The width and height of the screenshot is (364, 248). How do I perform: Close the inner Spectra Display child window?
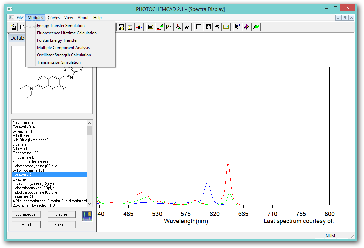[x=351, y=18]
